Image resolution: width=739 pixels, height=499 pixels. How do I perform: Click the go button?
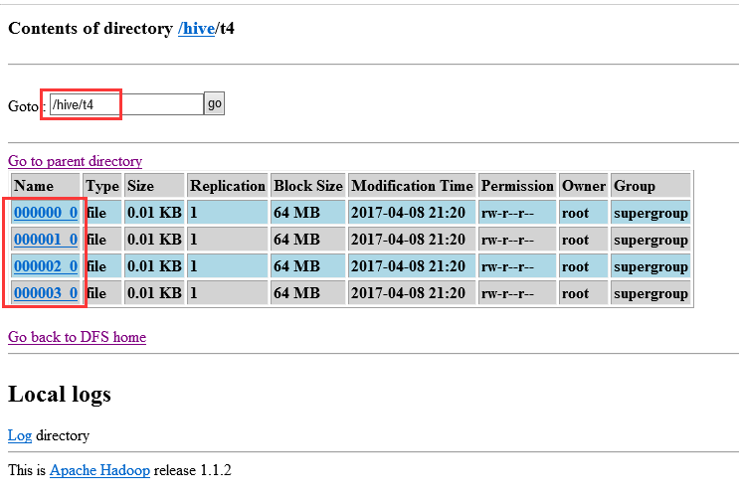click(215, 103)
